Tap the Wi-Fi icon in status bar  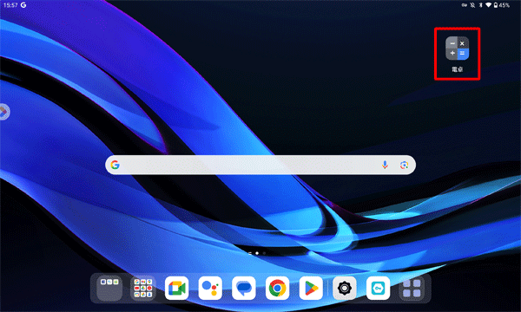click(x=488, y=5)
